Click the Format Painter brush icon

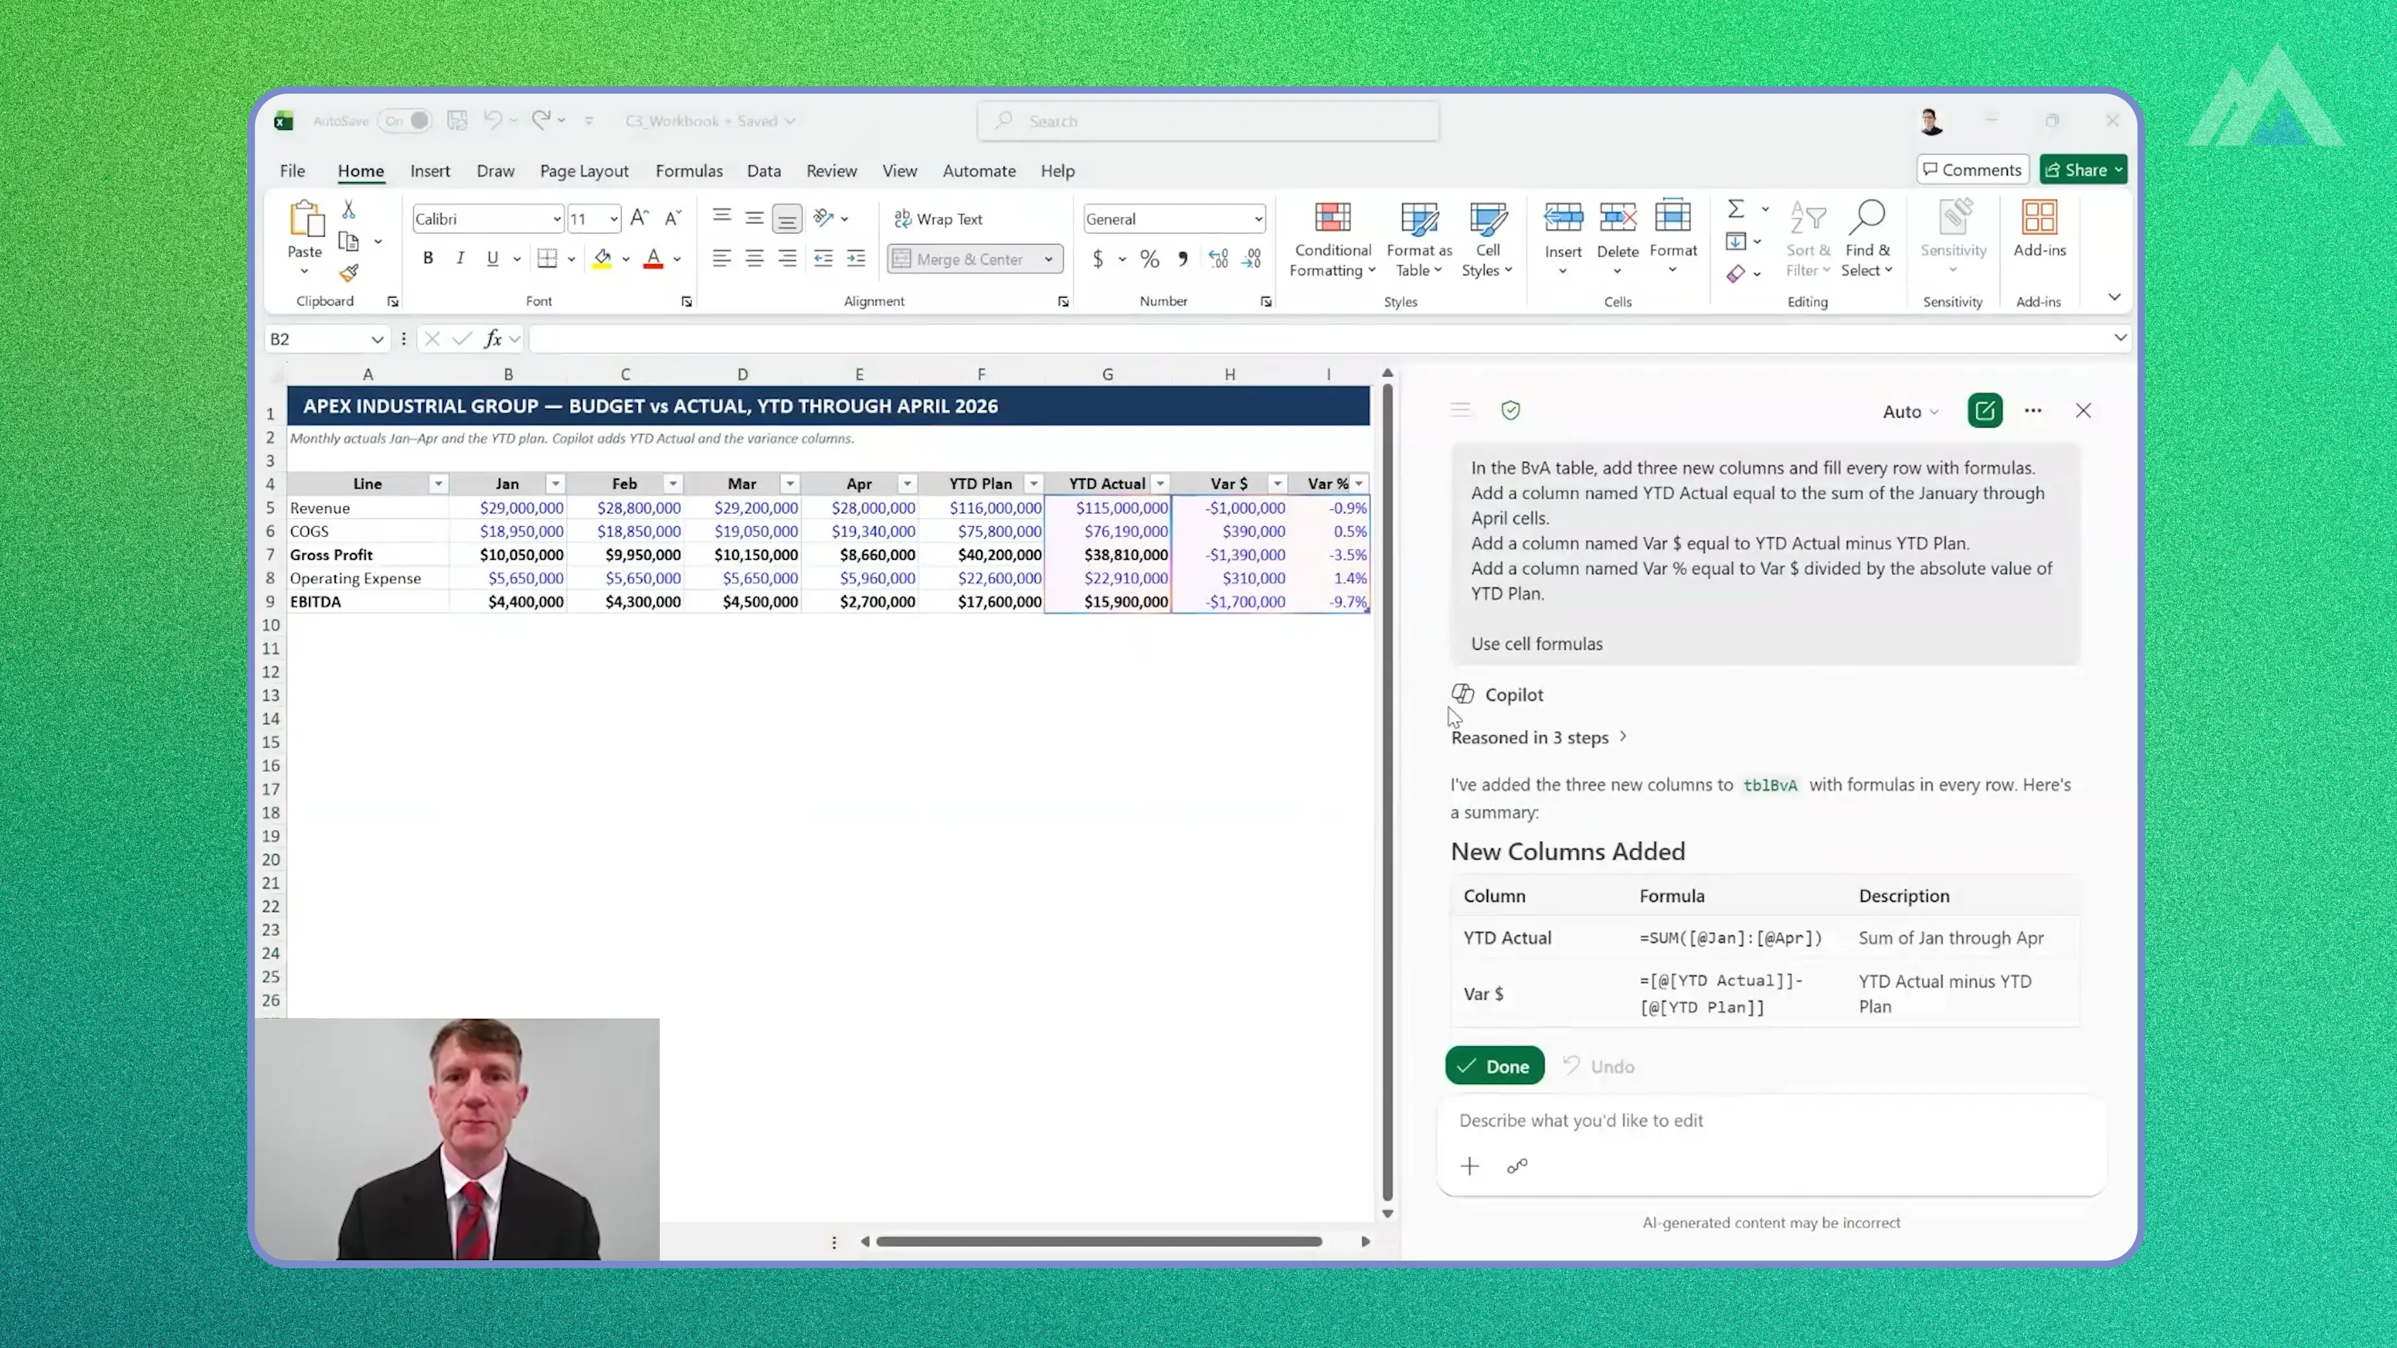point(349,273)
